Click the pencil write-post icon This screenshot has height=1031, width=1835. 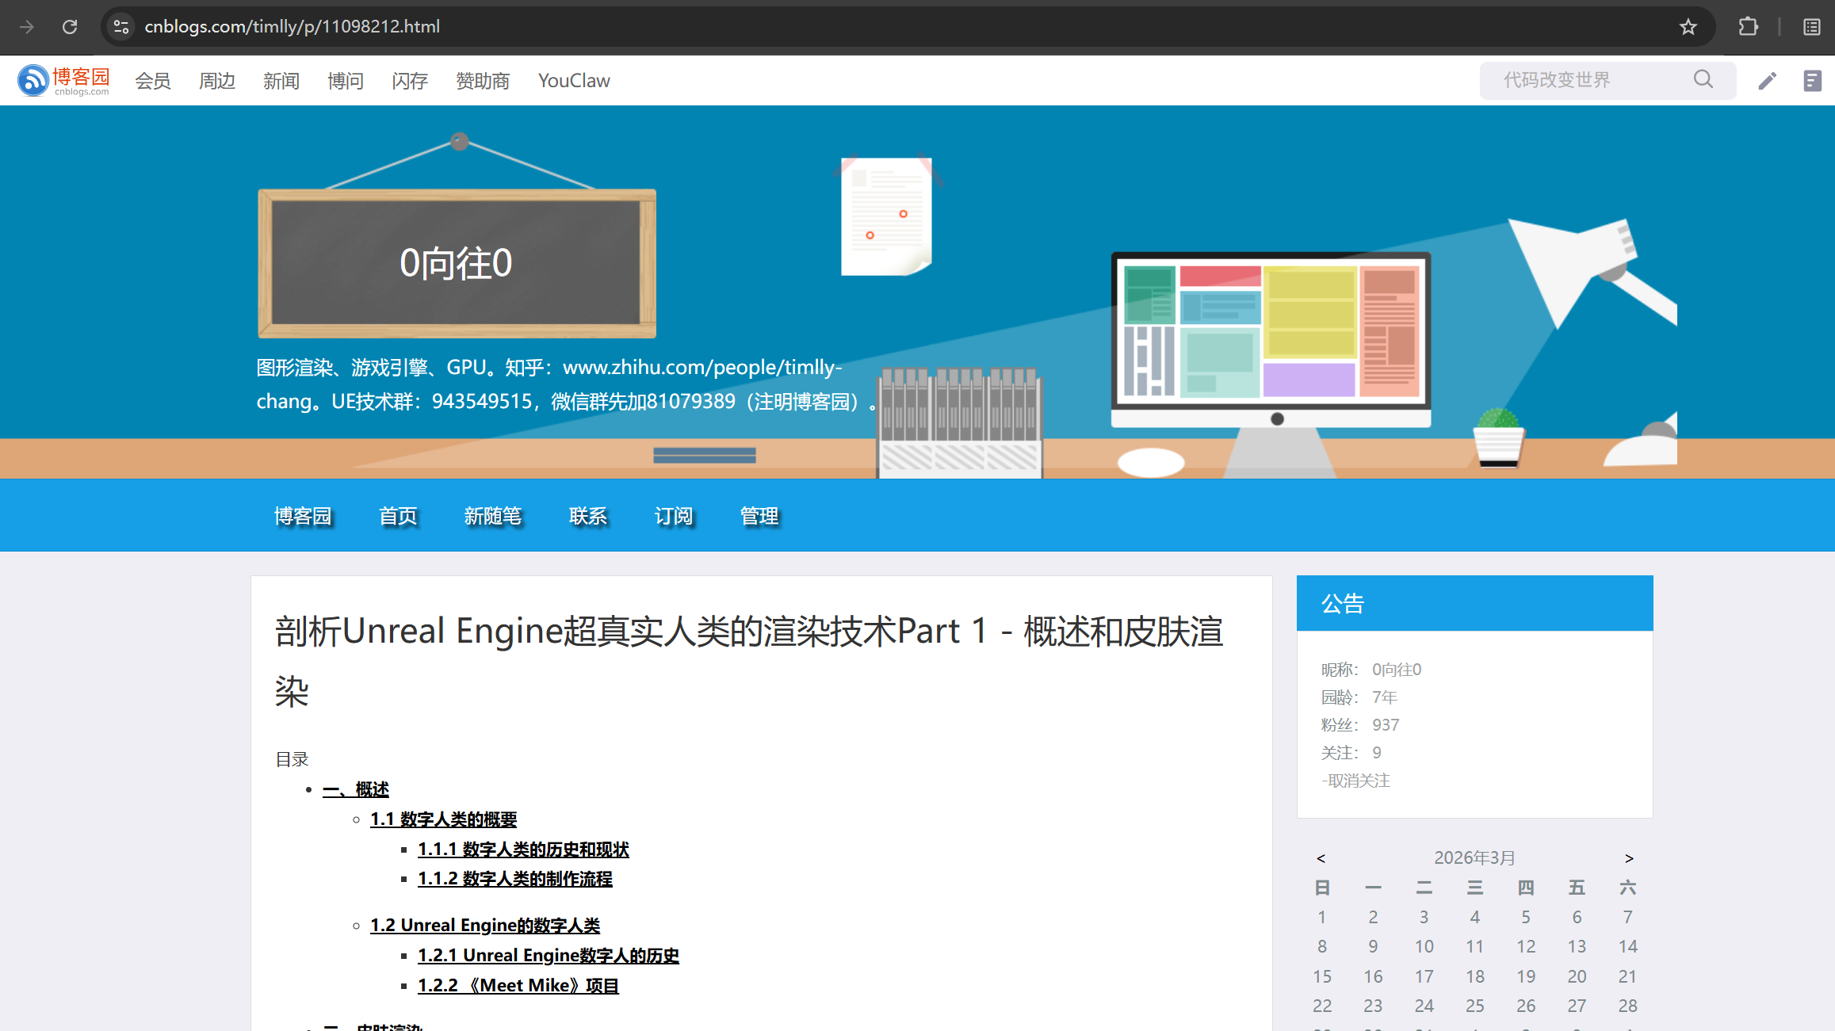(x=1767, y=81)
